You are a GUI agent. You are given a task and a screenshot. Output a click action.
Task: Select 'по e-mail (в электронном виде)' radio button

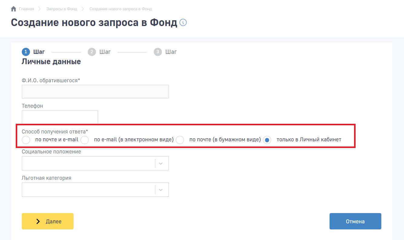click(x=85, y=140)
